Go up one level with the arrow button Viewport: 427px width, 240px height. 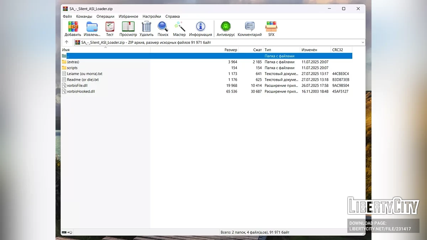tap(67, 42)
